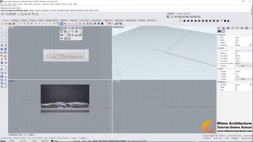Toggle Osnap in the status bar
Viewport: 253px width, 142px height.
click(95, 141)
